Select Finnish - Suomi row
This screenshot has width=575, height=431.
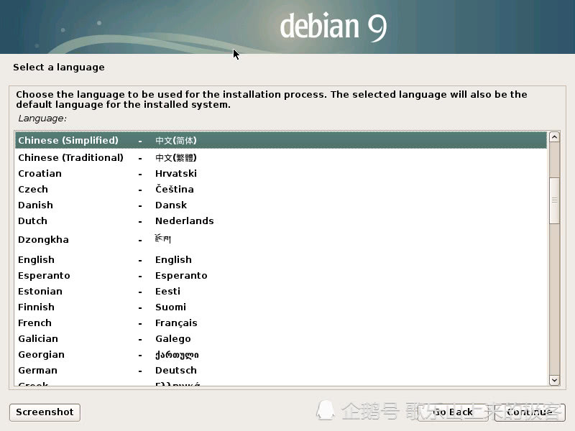pos(281,307)
